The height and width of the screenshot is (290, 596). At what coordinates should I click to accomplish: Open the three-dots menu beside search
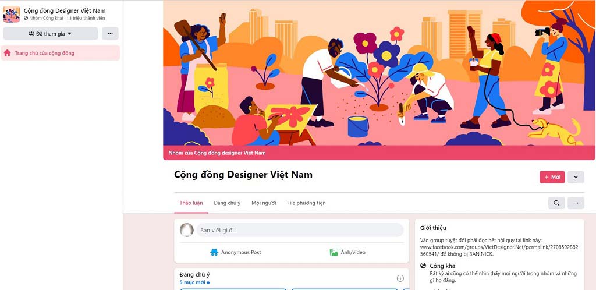[x=576, y=203]
